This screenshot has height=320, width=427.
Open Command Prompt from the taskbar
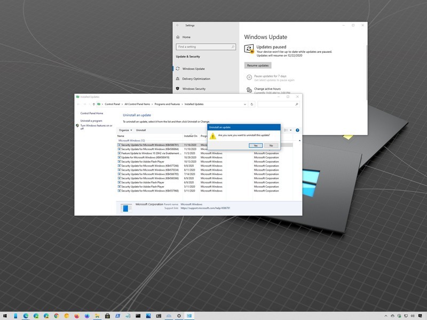(138, 316)
